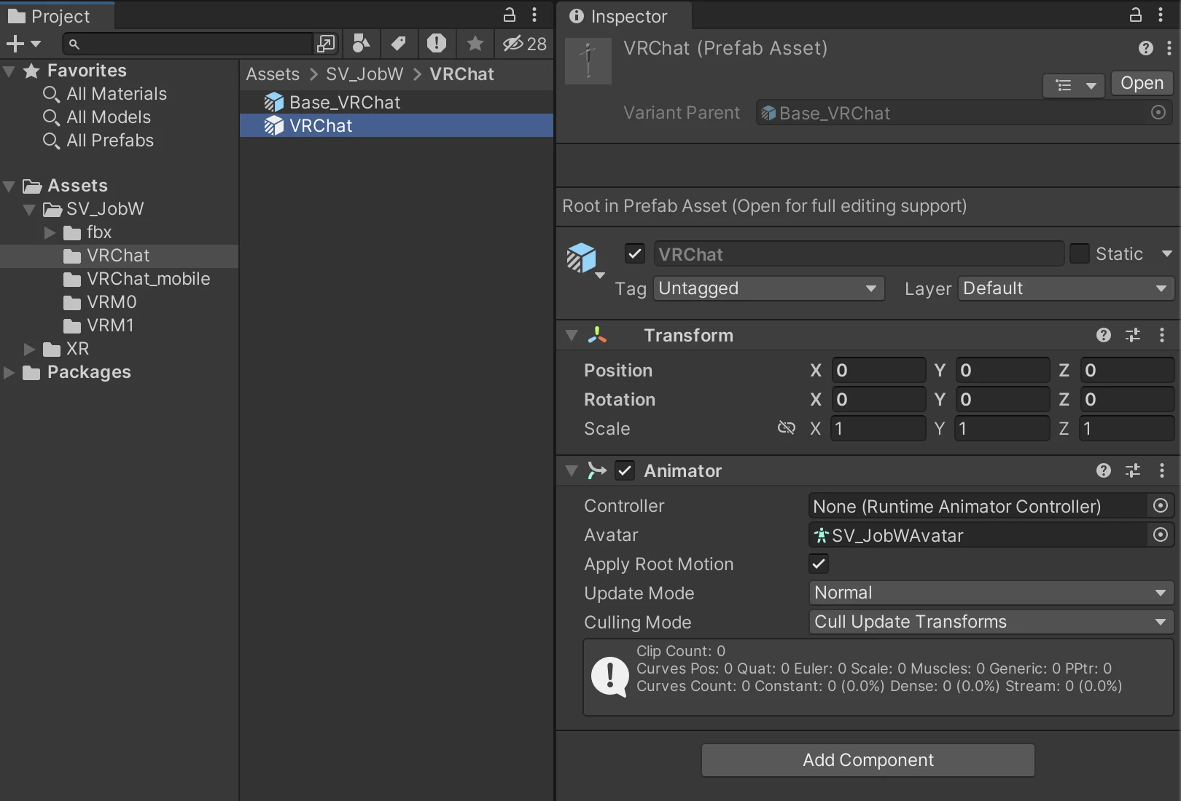Click Search by Label tag icon

point(398,44)
